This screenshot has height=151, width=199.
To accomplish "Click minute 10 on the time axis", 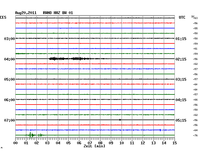I will (122, 143).
